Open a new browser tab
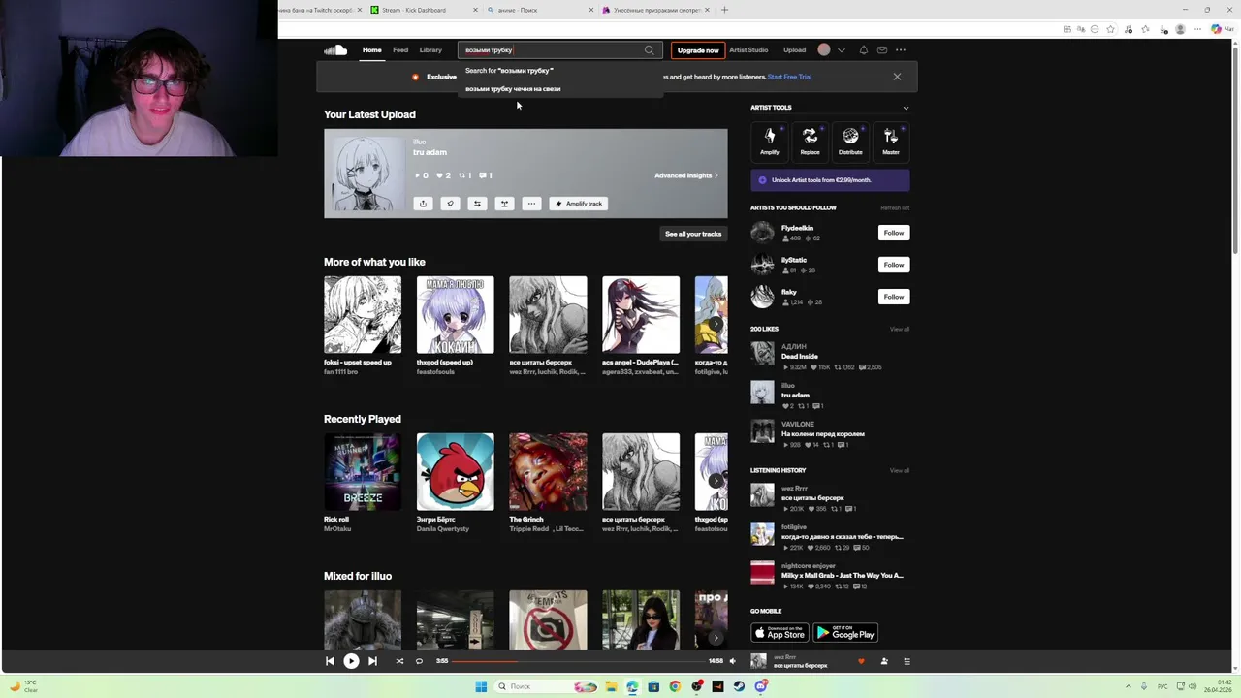 point(724,10)
